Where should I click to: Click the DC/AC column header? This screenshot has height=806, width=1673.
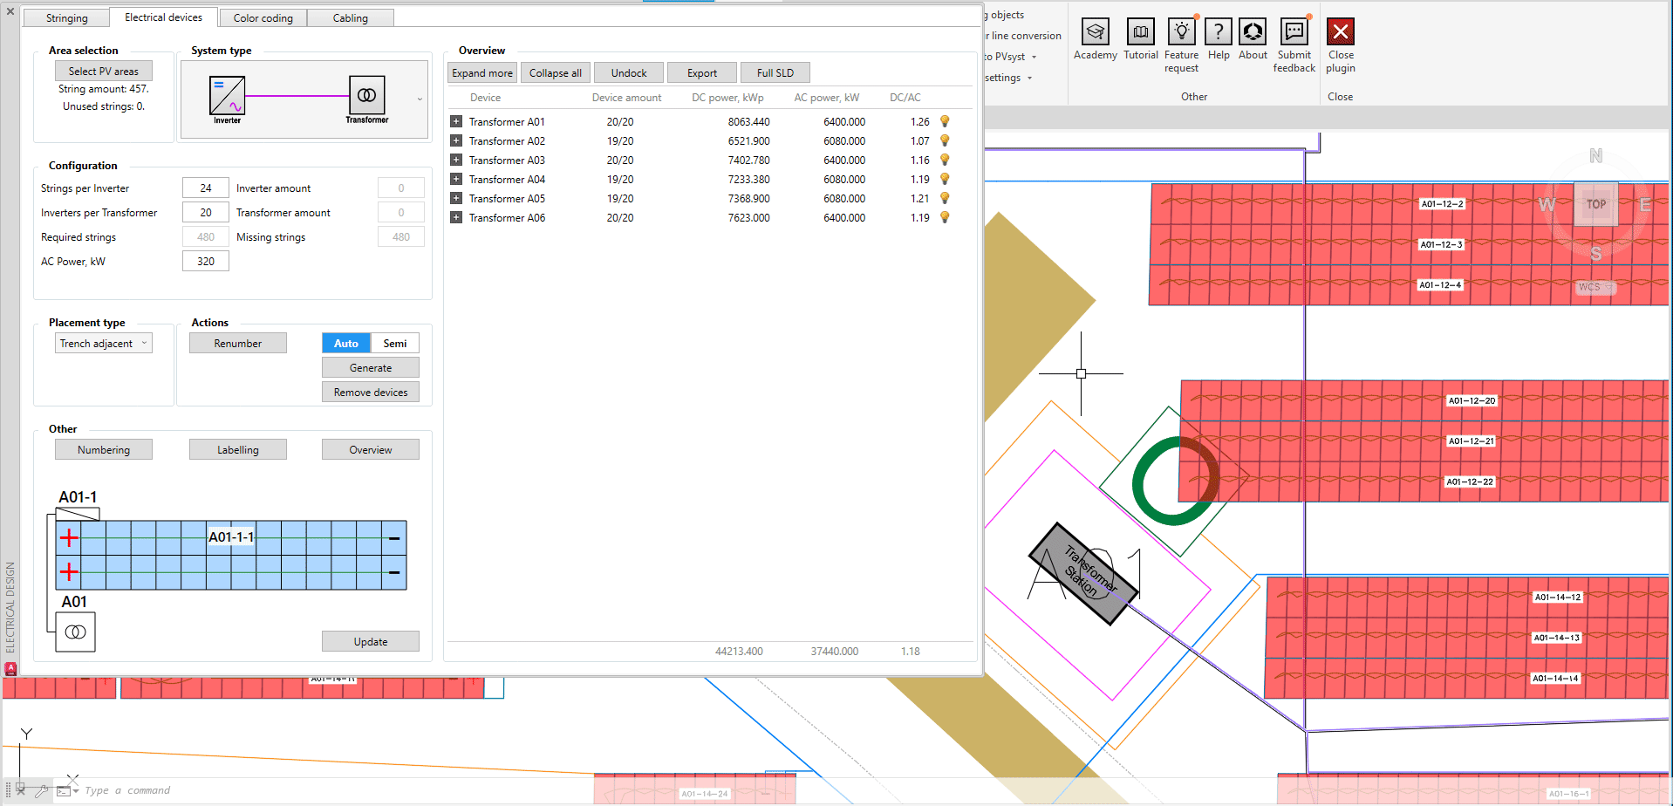905,97
